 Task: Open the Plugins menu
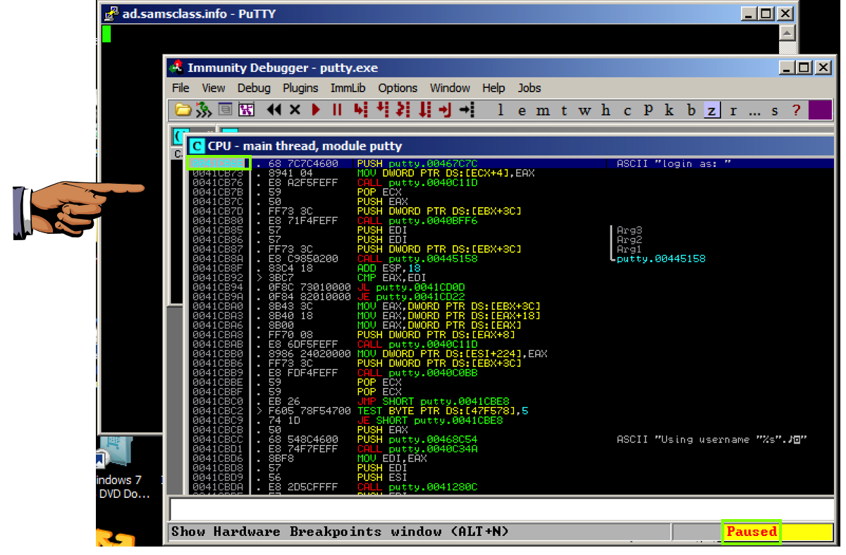pos(300,88)
